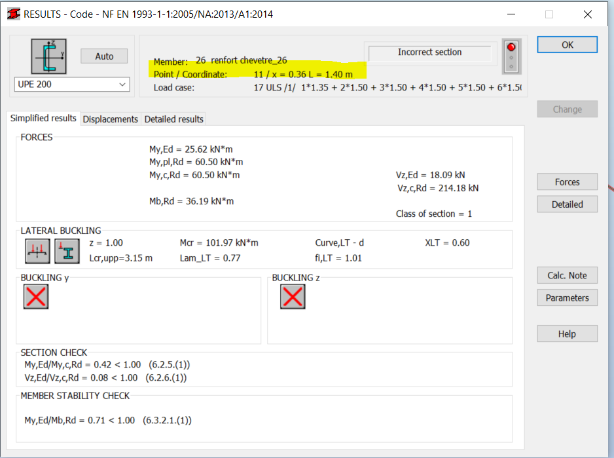Click the Auto button

(x=103, y=56)
